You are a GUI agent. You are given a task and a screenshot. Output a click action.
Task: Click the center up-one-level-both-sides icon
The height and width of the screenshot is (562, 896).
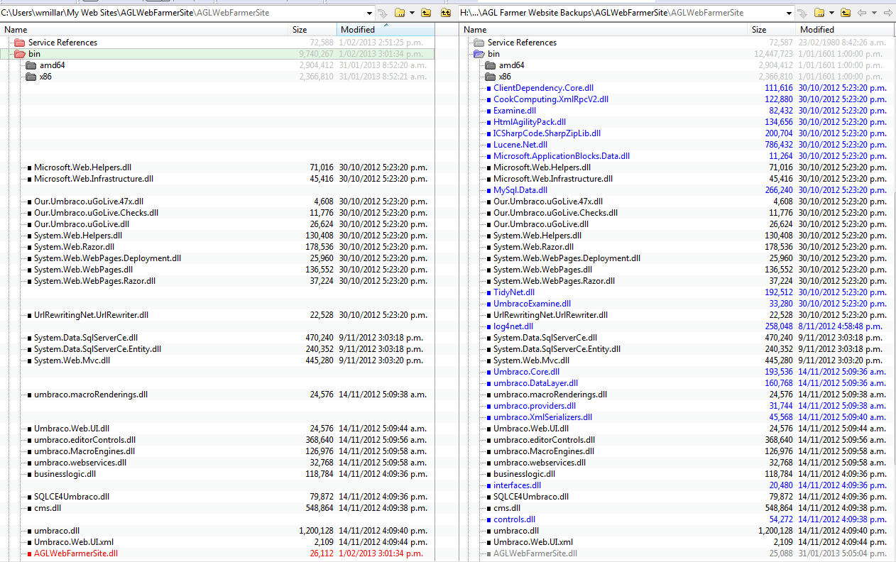pyautogui.click(x=446, y=13)
